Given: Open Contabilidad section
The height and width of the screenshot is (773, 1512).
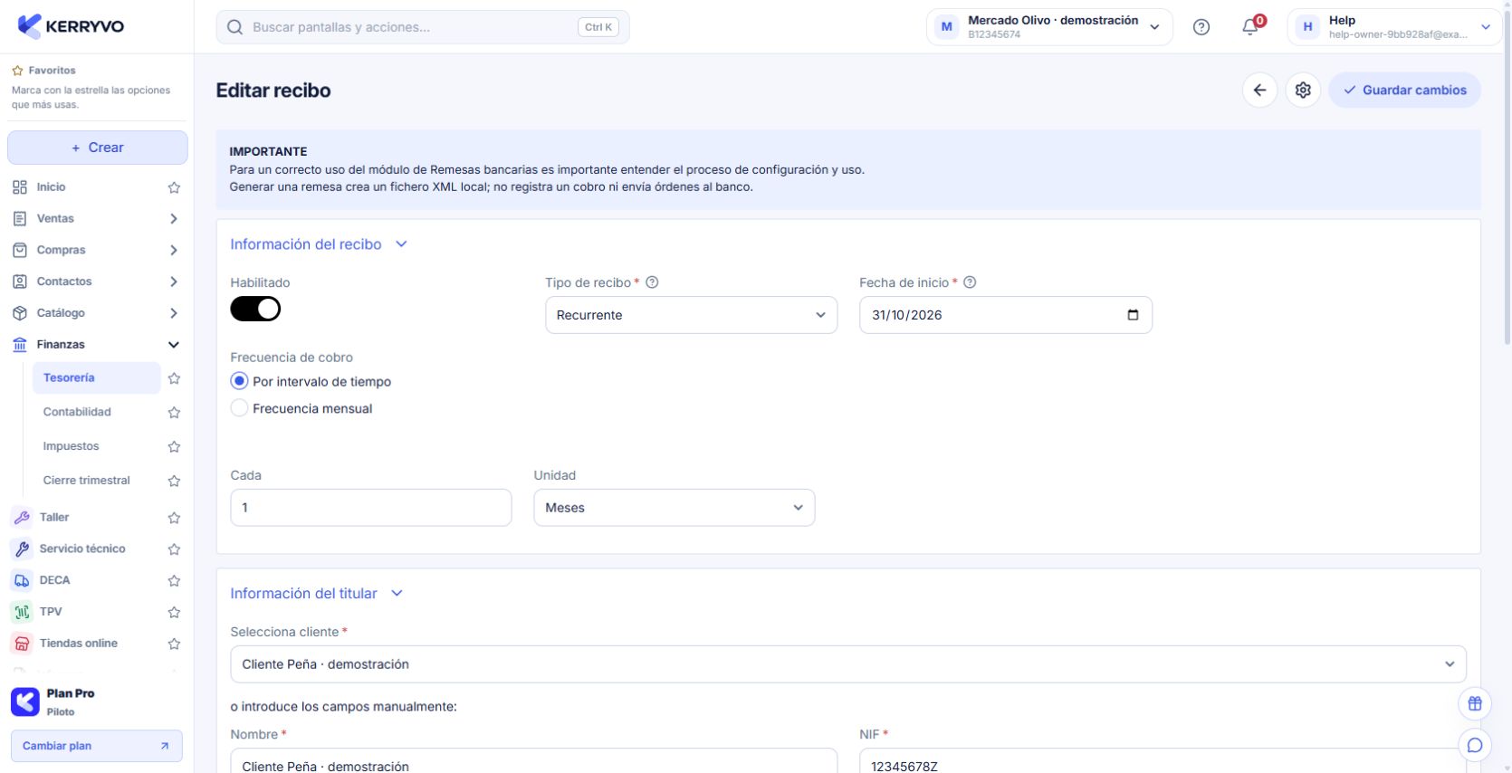Looking at the screenshot, I should [x=77, y=412].
